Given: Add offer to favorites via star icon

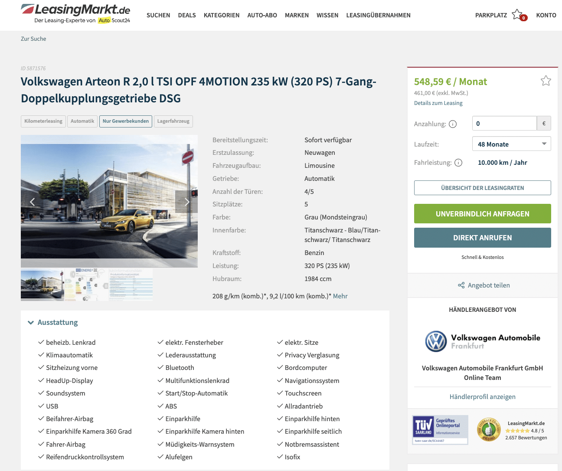Looking at the screenshot, I should 546,81.
